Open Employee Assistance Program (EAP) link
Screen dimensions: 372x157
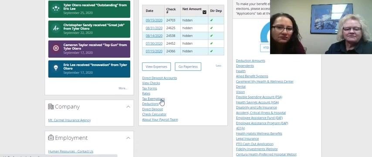pyautogui.click(x=262, y=123)
